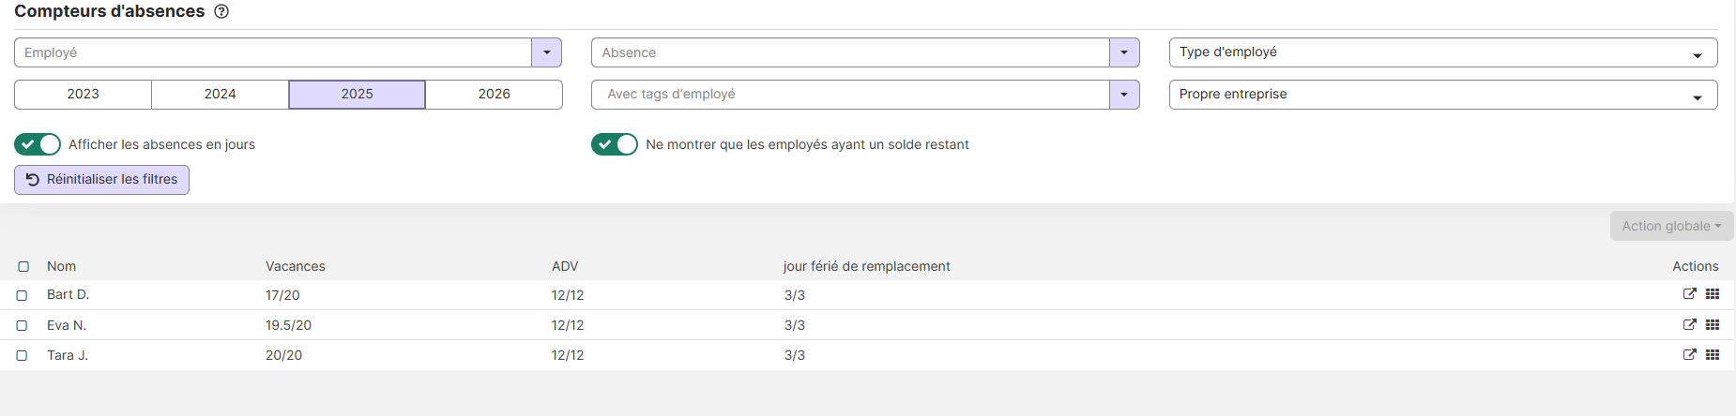Screen dimensions: 1736x416
Task: Select the 2026 year tab
Action: [494, 95]
